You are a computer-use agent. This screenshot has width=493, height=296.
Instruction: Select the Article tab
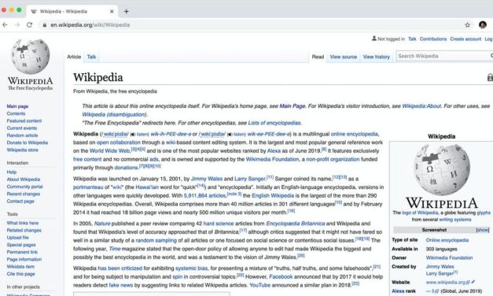tap(74, 57)
